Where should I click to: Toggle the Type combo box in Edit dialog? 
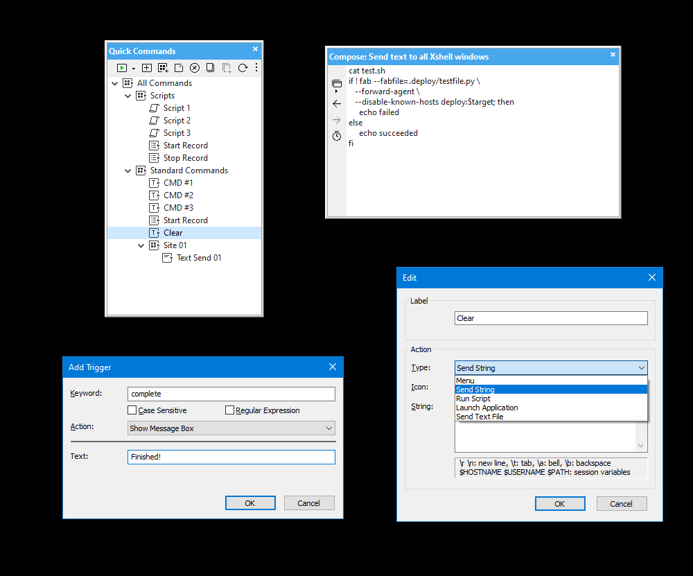pos(551,368)
